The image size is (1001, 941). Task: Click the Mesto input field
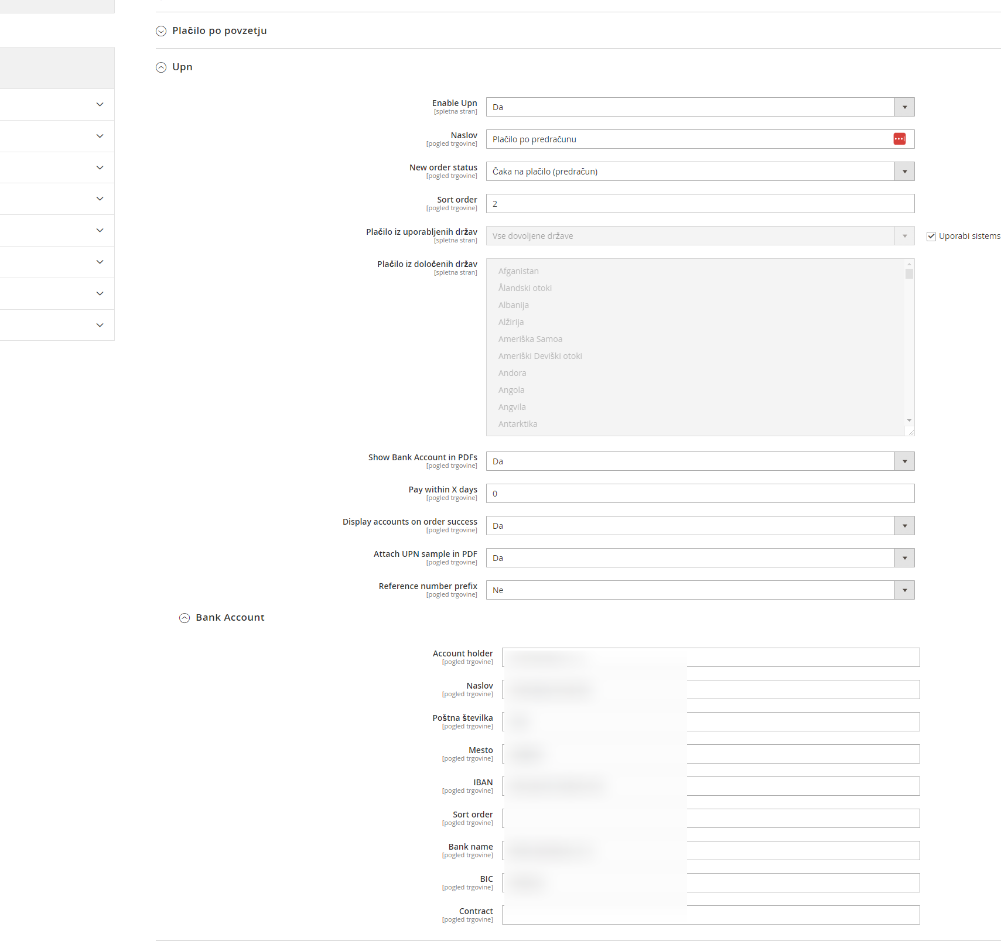711,754
